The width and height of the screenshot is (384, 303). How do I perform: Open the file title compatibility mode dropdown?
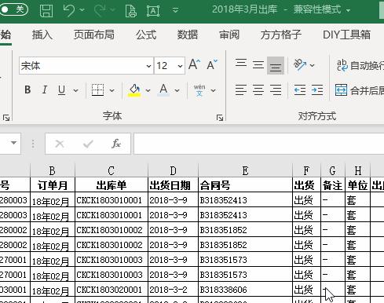348,10
